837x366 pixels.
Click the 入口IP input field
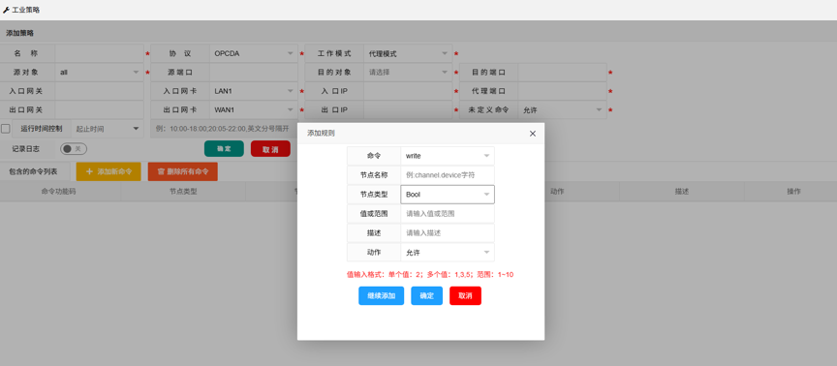(408, 91)
